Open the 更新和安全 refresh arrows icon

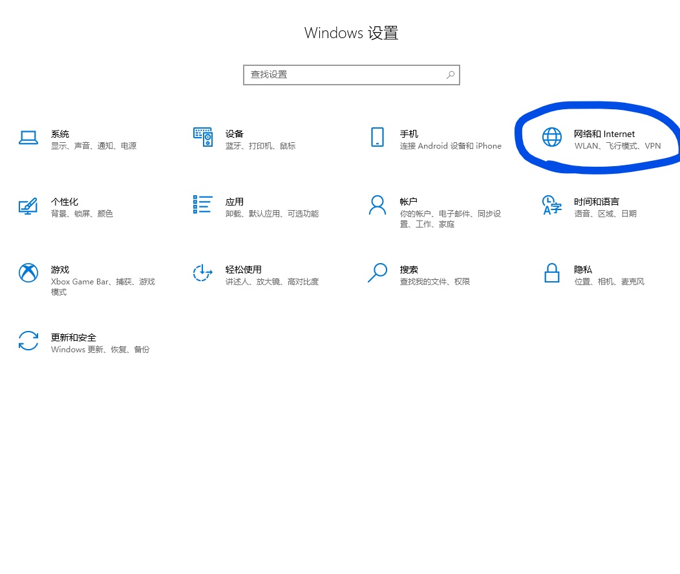click(x=28, y=341)
